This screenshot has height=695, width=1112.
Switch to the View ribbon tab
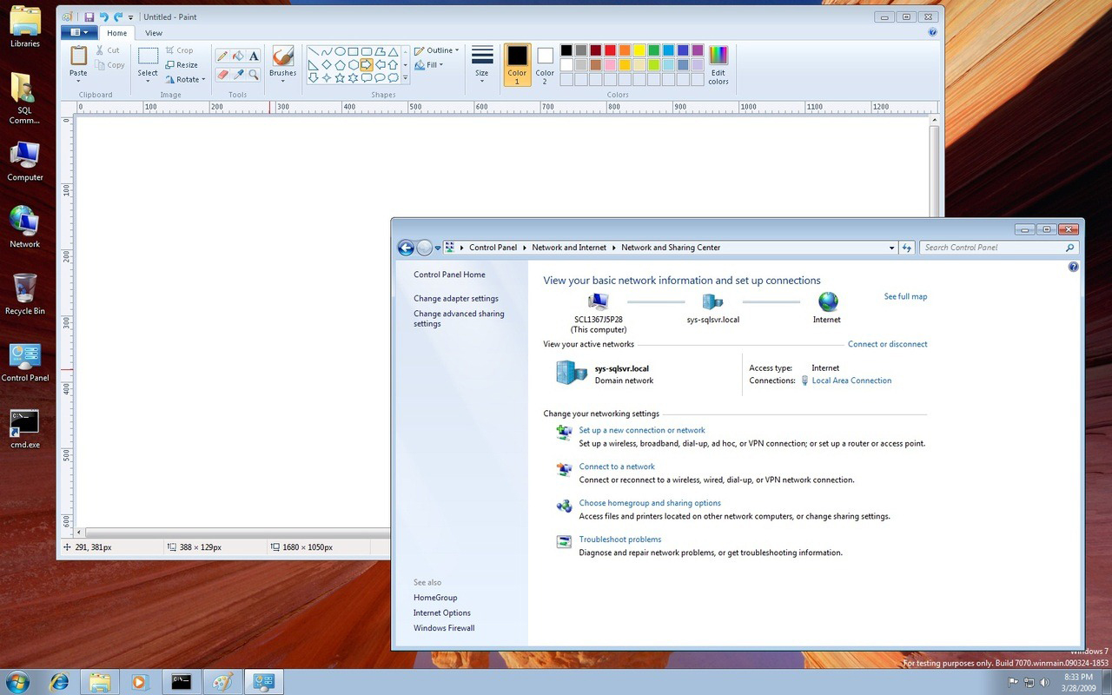pos(154,33)
